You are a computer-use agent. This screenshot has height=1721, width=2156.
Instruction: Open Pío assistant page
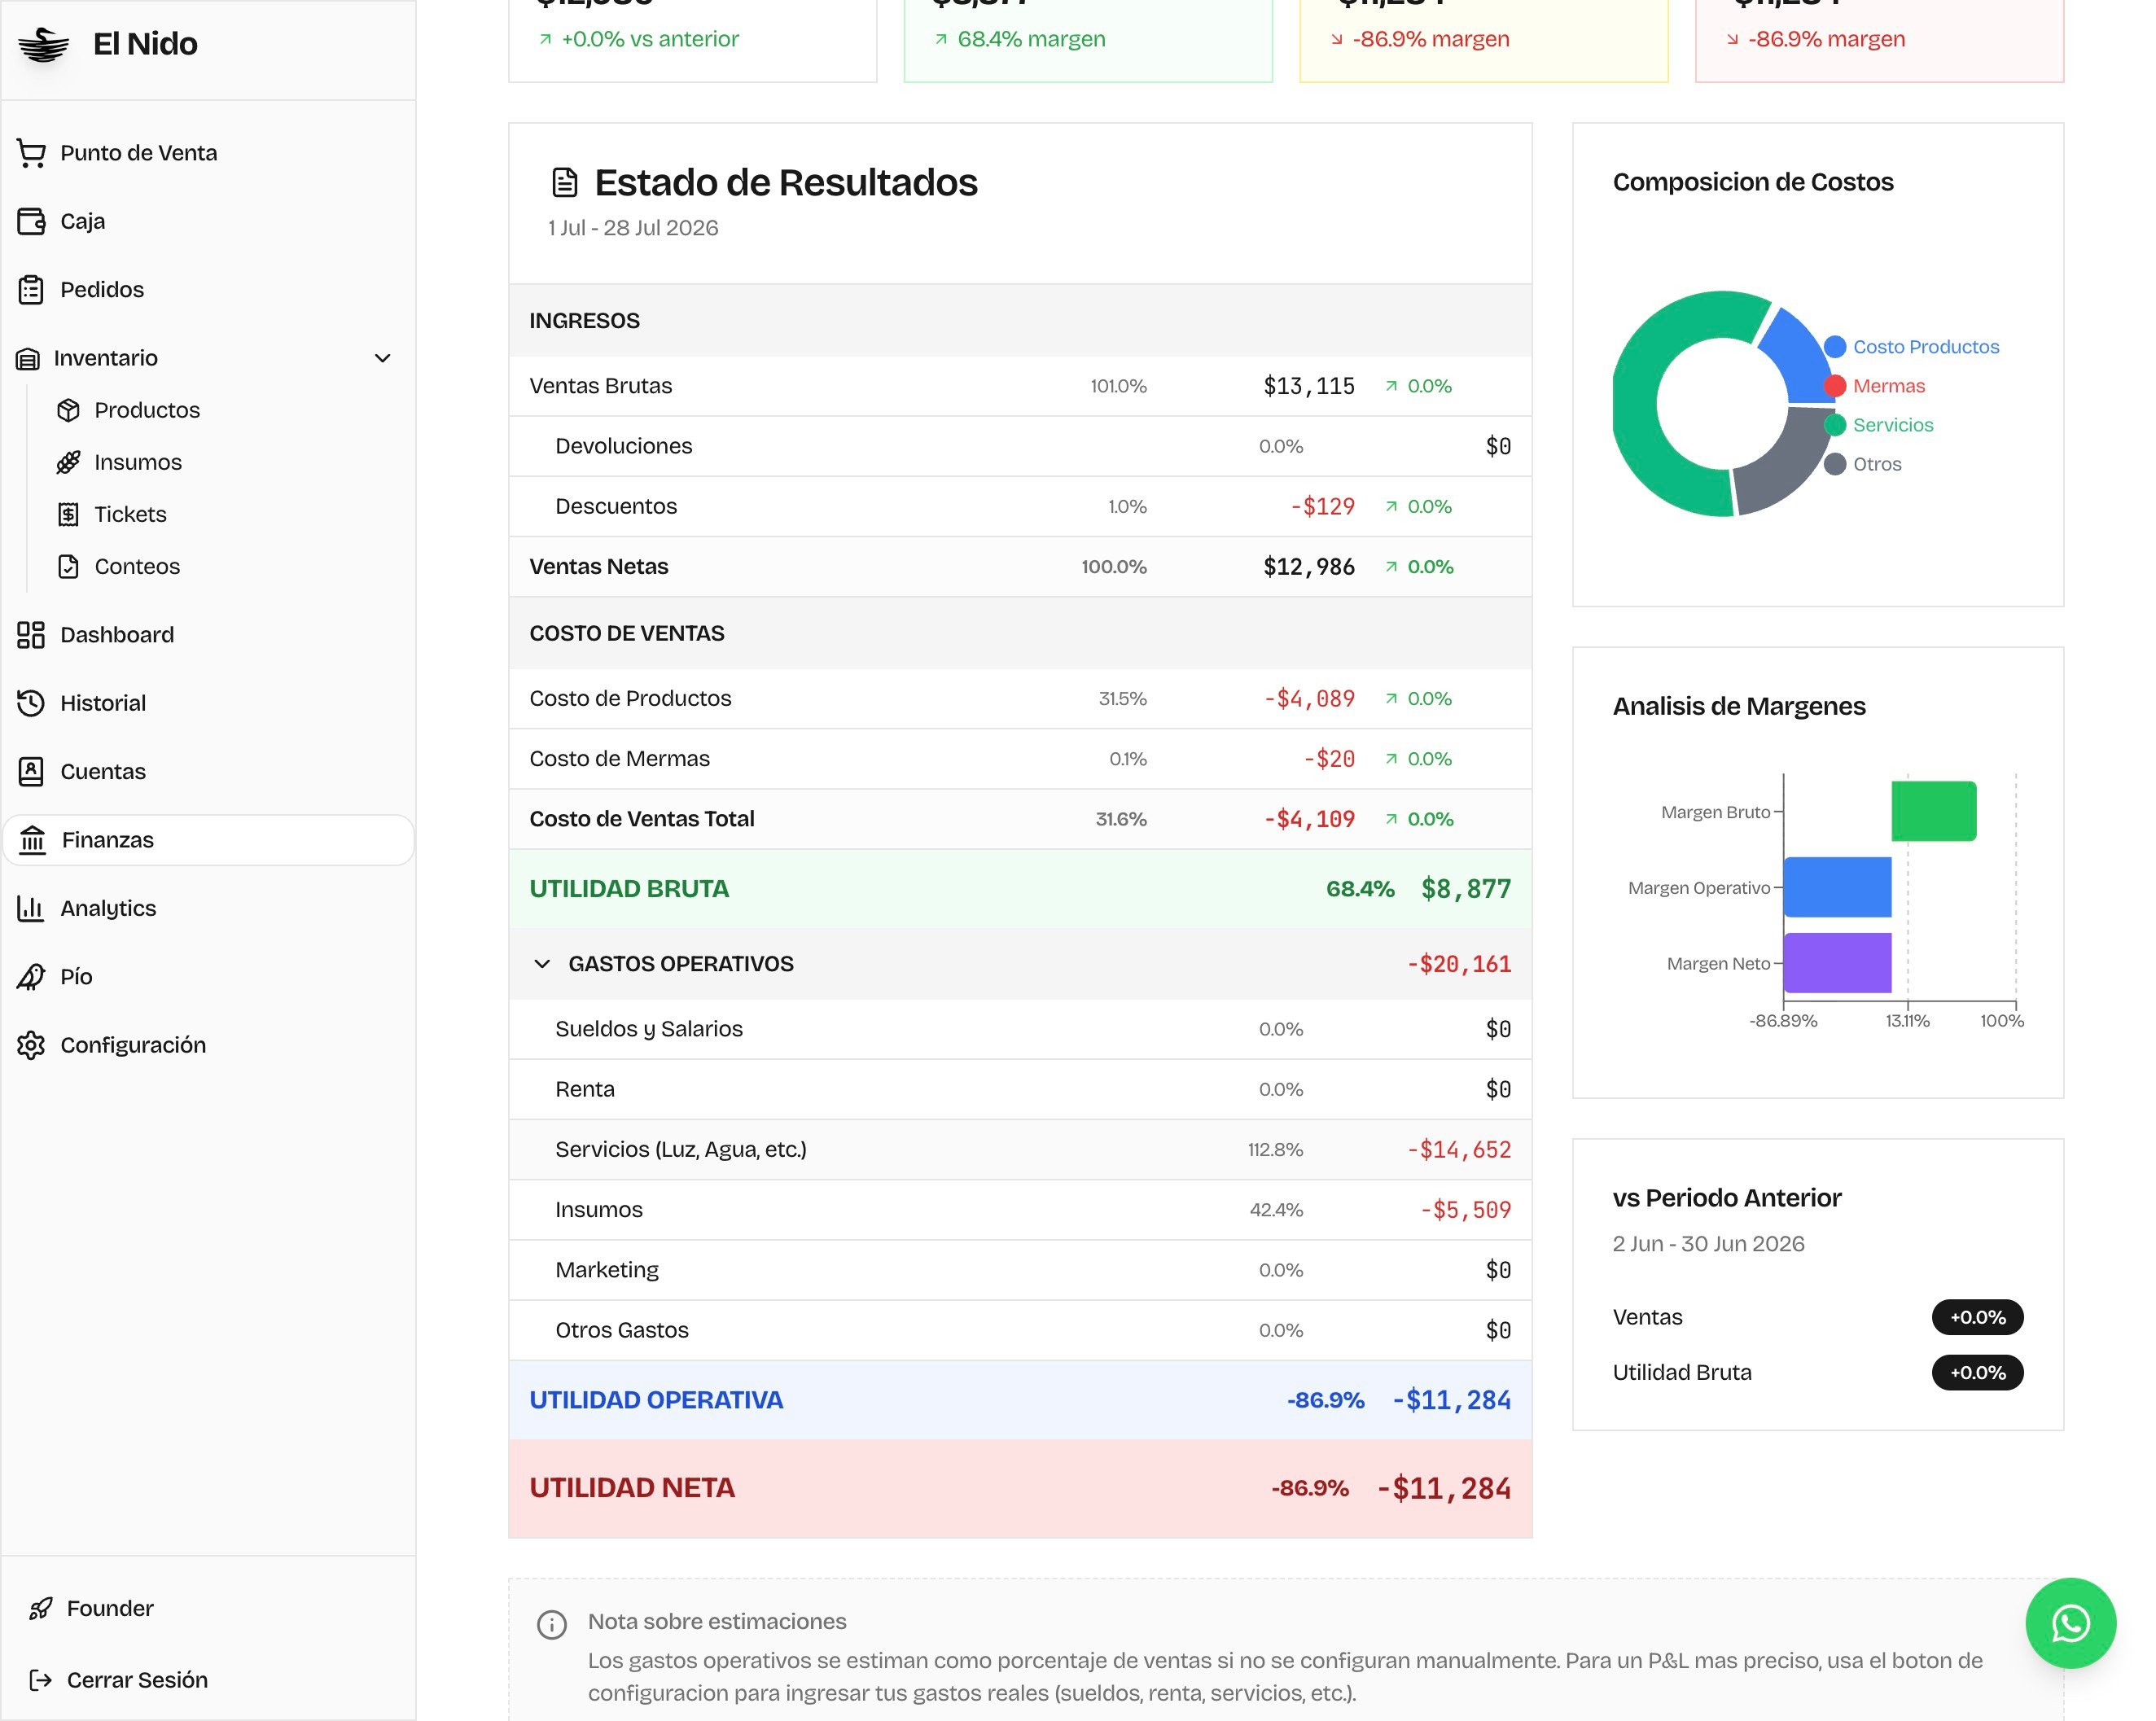[x=208, y=977]
